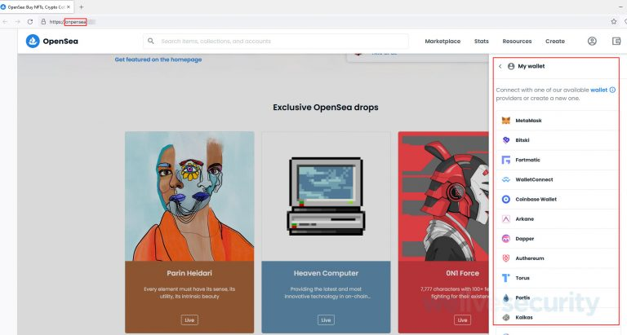Bookmark this page with star icon
The image size is (627, 335).
[x=613, y=21]
